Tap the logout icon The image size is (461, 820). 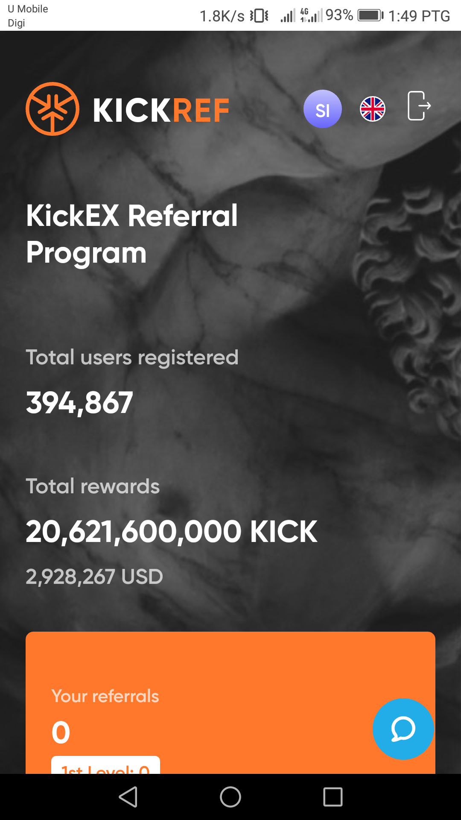point(419,106)
